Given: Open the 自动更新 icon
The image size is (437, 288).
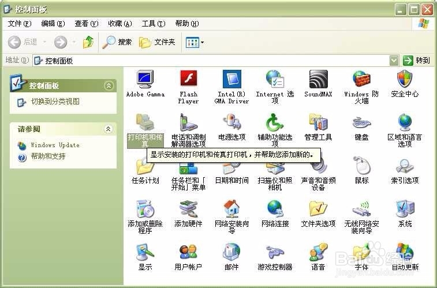Looking at the screenshot, I should click(x=405, y=252).
